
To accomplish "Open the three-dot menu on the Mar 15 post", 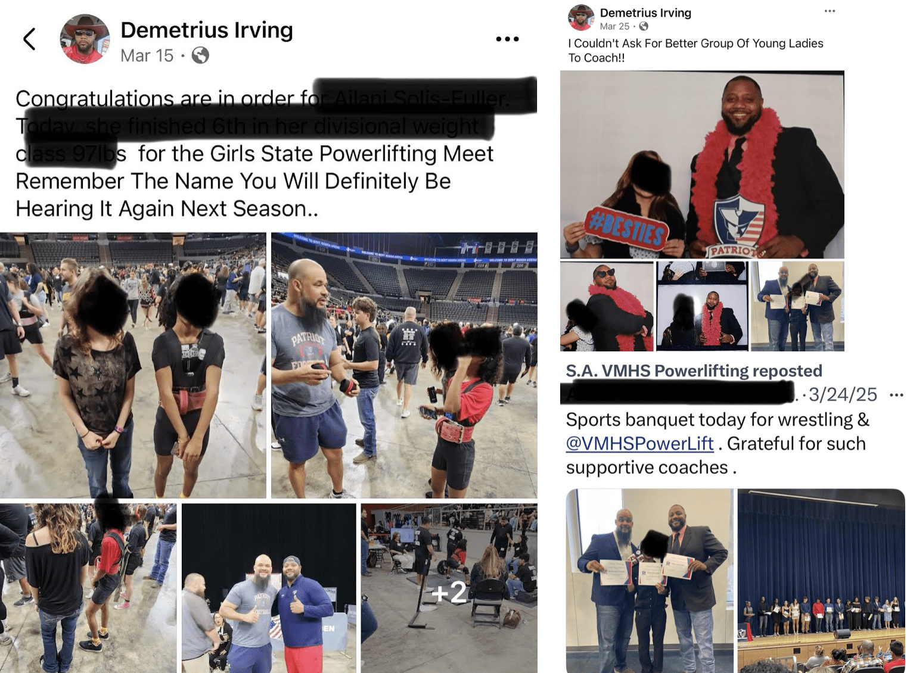I will (507, 39).
